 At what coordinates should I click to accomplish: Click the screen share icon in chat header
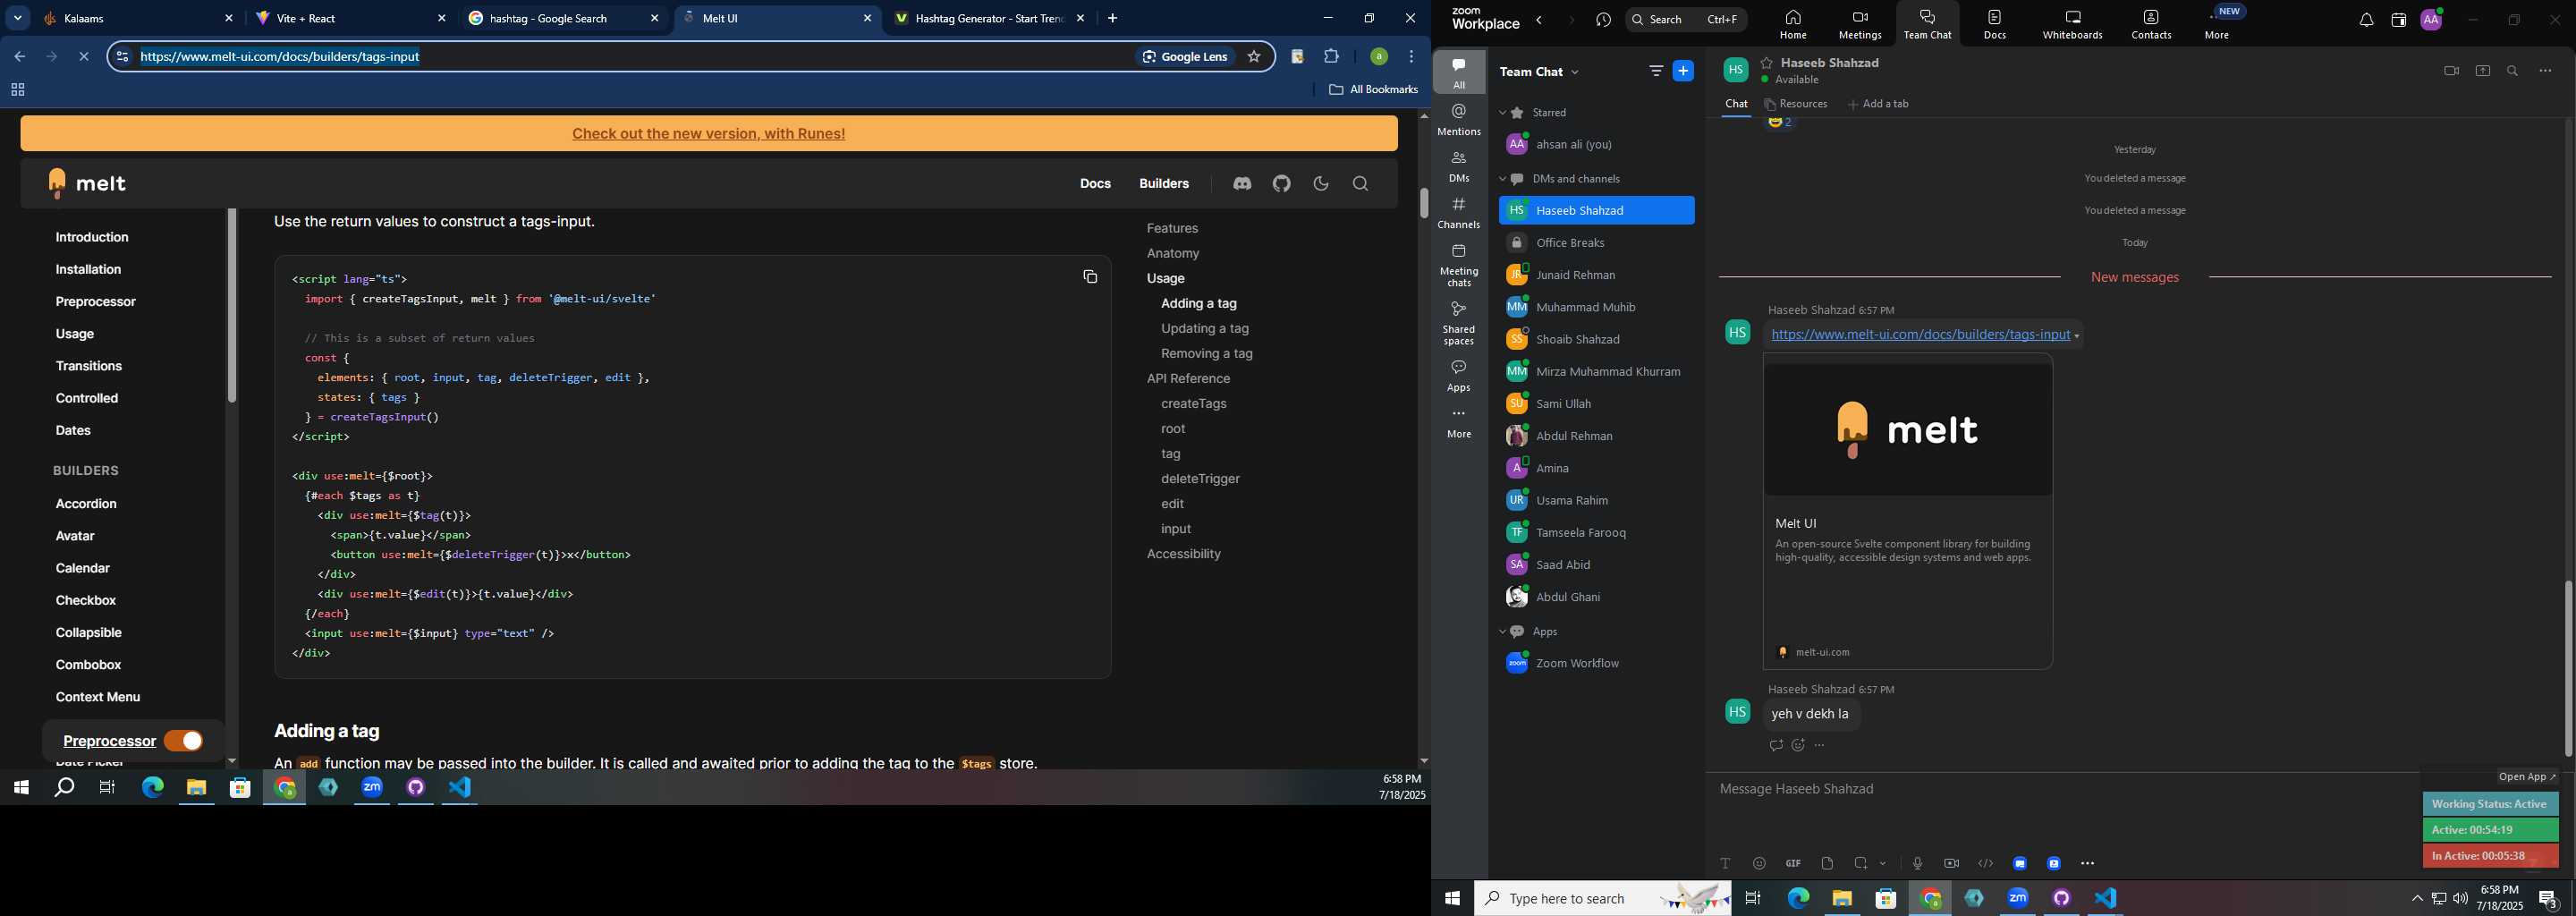(2482, 71)
